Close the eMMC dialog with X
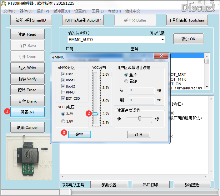Viewport: 220px width, 196px height. (161, 56)
